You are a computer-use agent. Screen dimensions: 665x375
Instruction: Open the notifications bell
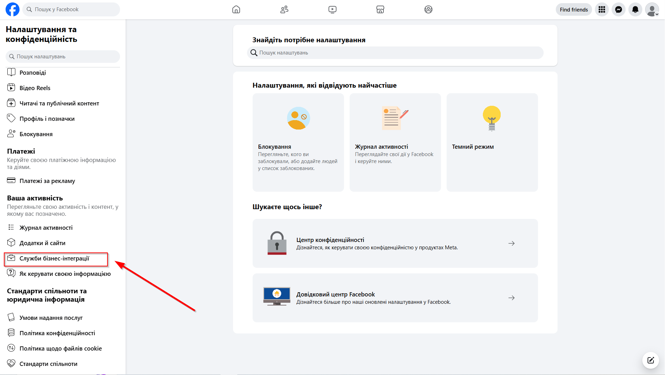[x=635, y=9]
